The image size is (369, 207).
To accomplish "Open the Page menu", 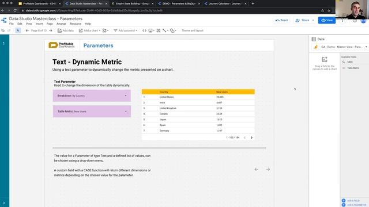I will (50, 24).
